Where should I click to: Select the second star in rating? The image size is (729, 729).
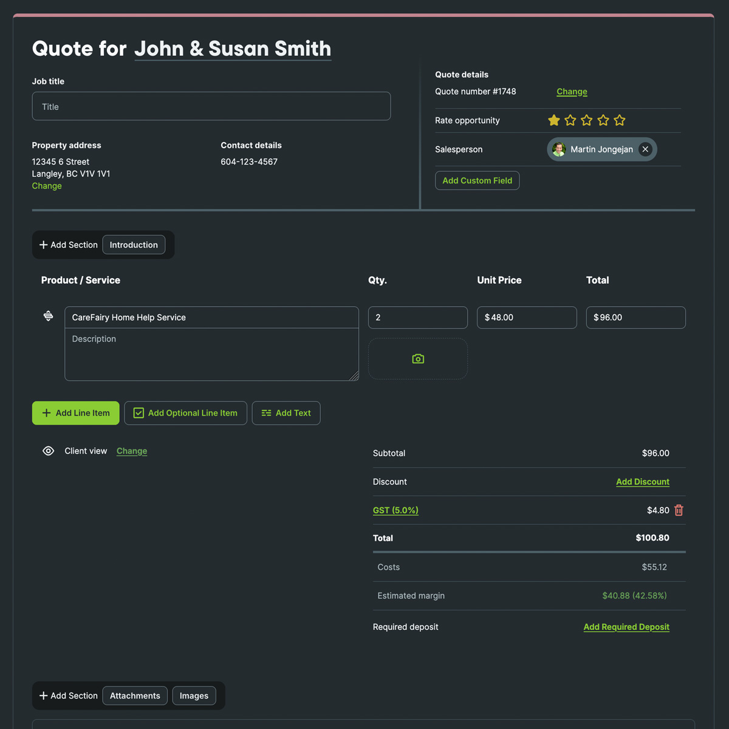(570, 120)
